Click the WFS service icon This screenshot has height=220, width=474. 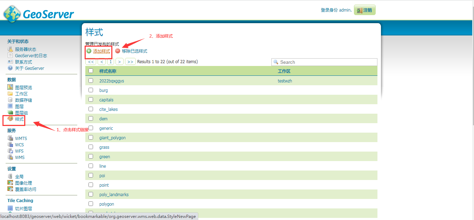(x=10, y=151)
